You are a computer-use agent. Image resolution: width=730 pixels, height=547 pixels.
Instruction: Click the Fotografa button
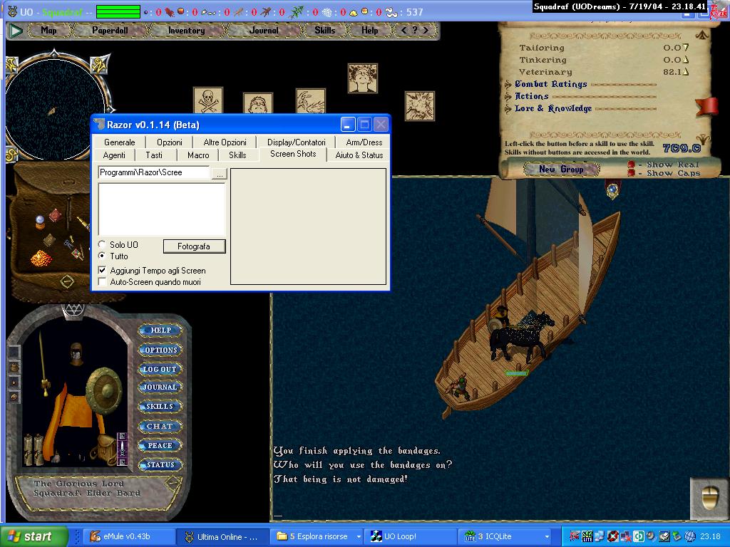[x=194, y=246]
